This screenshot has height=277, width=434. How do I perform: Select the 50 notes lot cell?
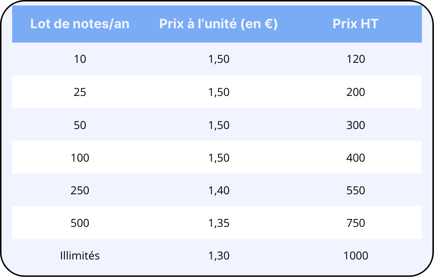tap(80, 125)
